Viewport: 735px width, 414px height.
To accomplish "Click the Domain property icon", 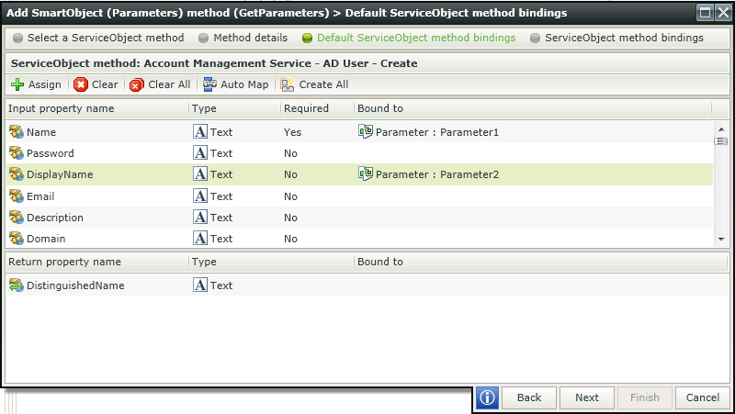I will click(17, 239).
